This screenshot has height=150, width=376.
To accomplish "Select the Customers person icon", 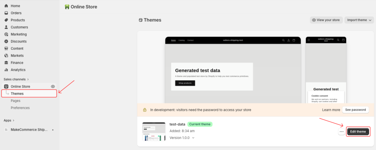I will coord(6,27).
